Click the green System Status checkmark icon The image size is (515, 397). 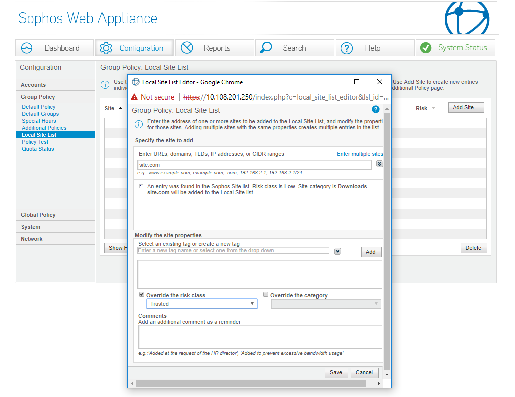(426, 48)
